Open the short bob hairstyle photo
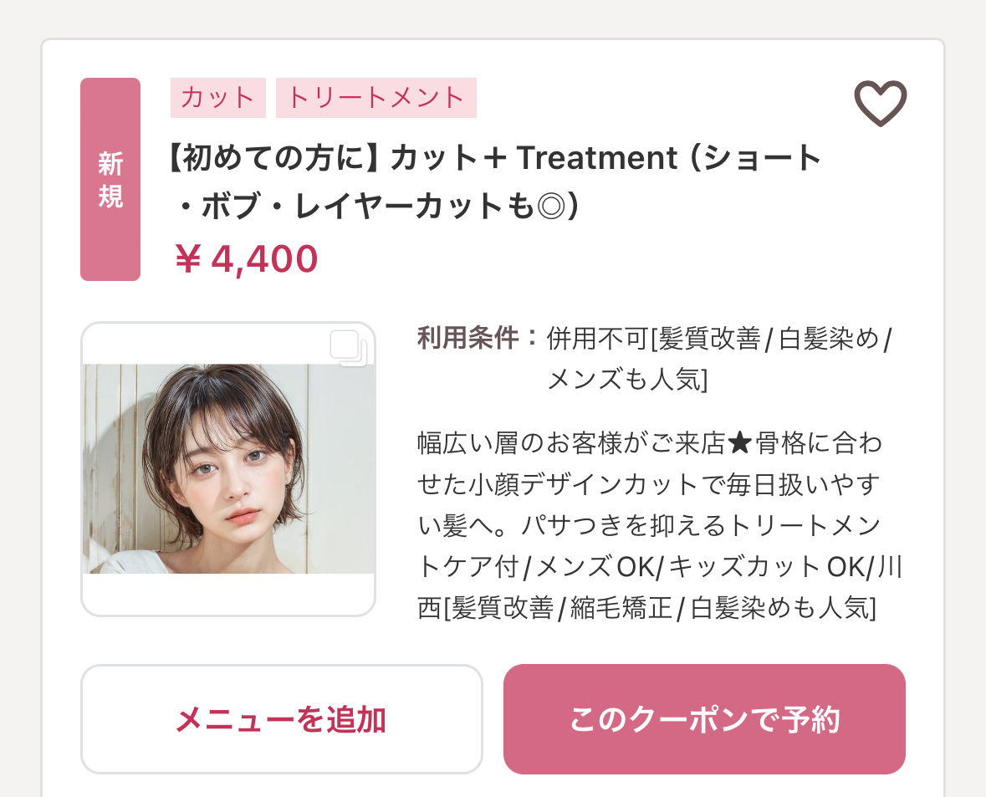Viewport: 986px width, 797px height. (x=228, y=468)
